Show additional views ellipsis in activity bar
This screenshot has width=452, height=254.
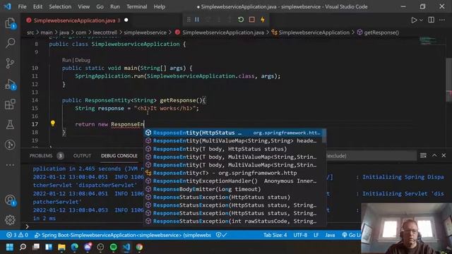coord(10,165)
